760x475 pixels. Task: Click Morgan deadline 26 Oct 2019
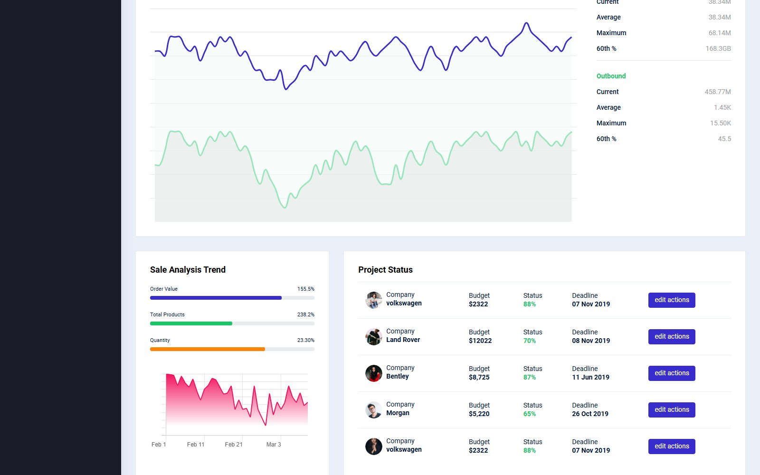[590, 414]
